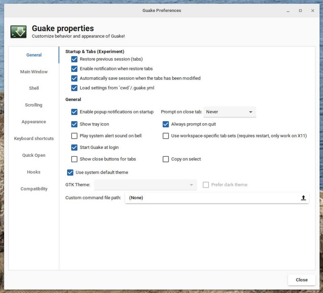Switch to the Compatibility tab
The image size is (323, 293).
click(x=34, y=189)
